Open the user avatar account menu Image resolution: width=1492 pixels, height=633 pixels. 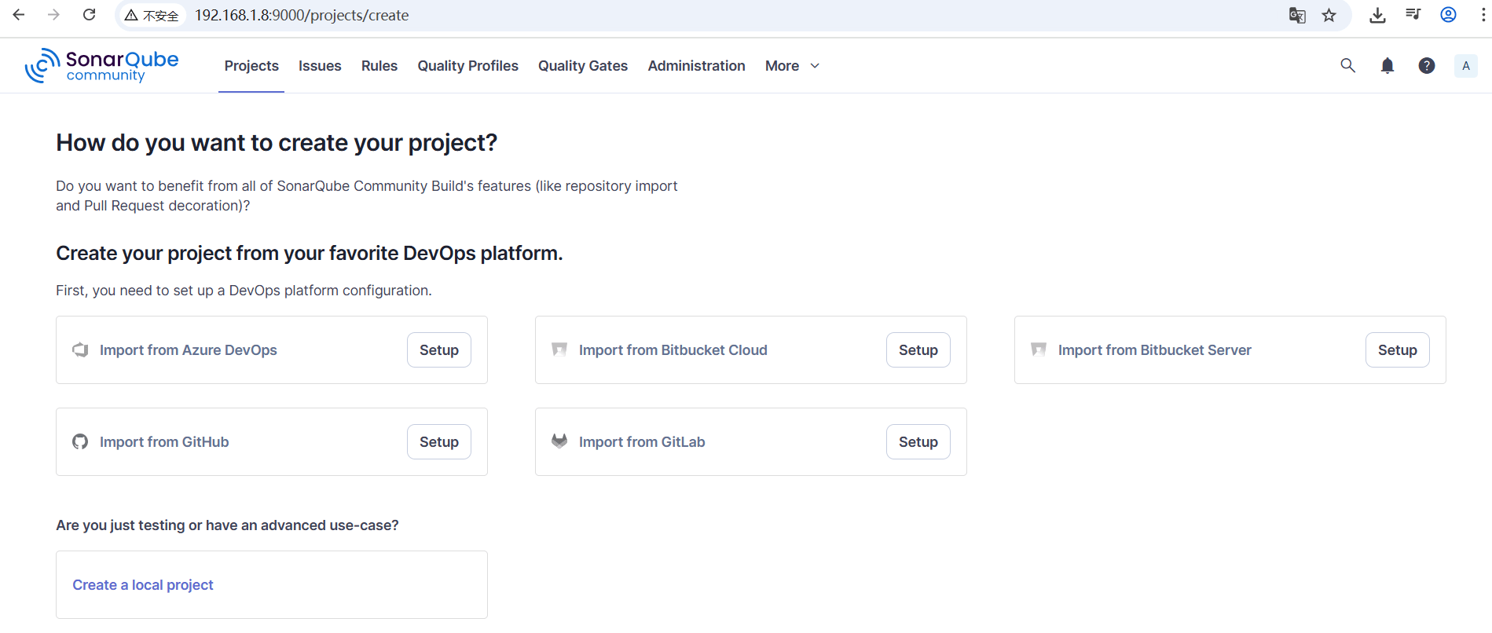point(1465,66)
